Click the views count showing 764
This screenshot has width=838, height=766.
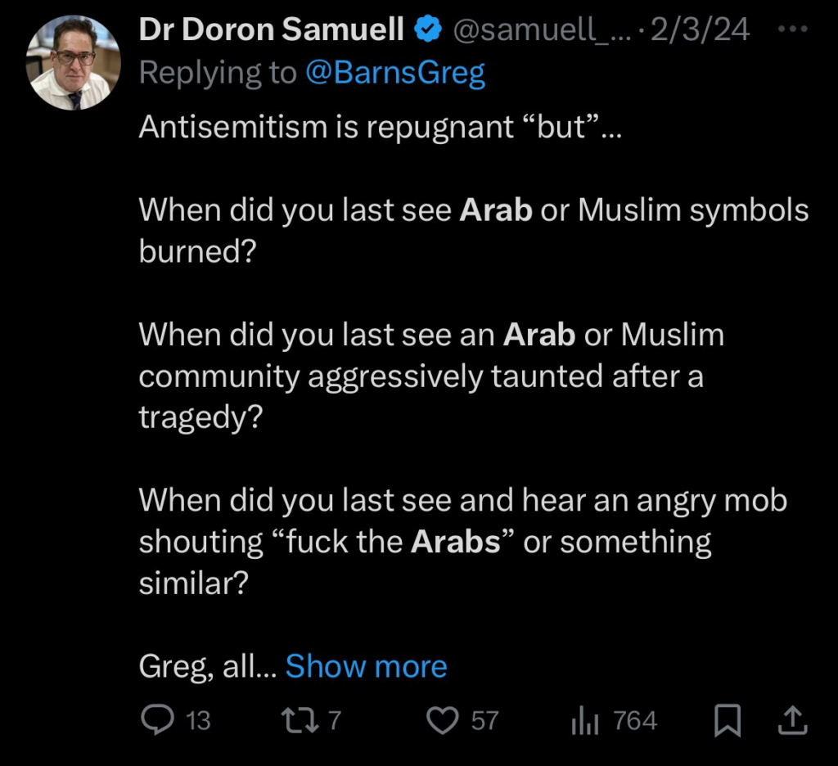pos(635,720)
